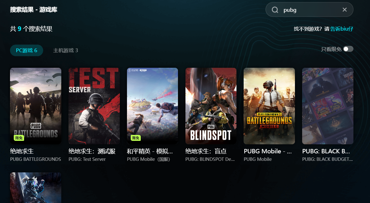This screenshot has height=203, width=370.
Task: Click the search magnifier icon
Action: click(x=275, y=10)
